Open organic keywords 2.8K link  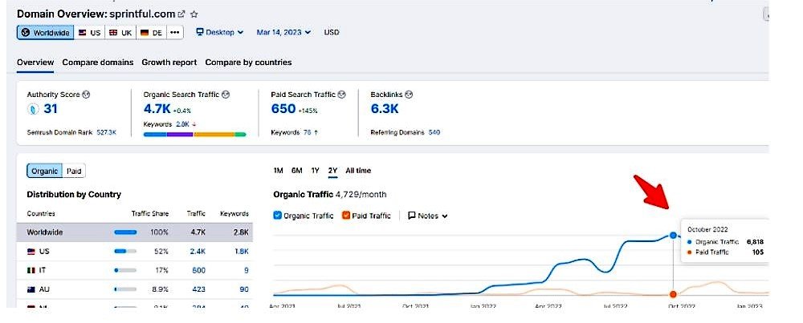click(x=183, y=124)
